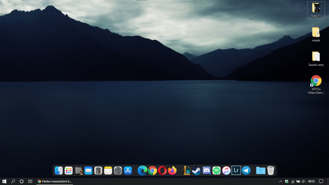Image resolution: width=329 pixels, height=185 pixels.
Task: Open Spotify from the dock
Action: [216, 170]
